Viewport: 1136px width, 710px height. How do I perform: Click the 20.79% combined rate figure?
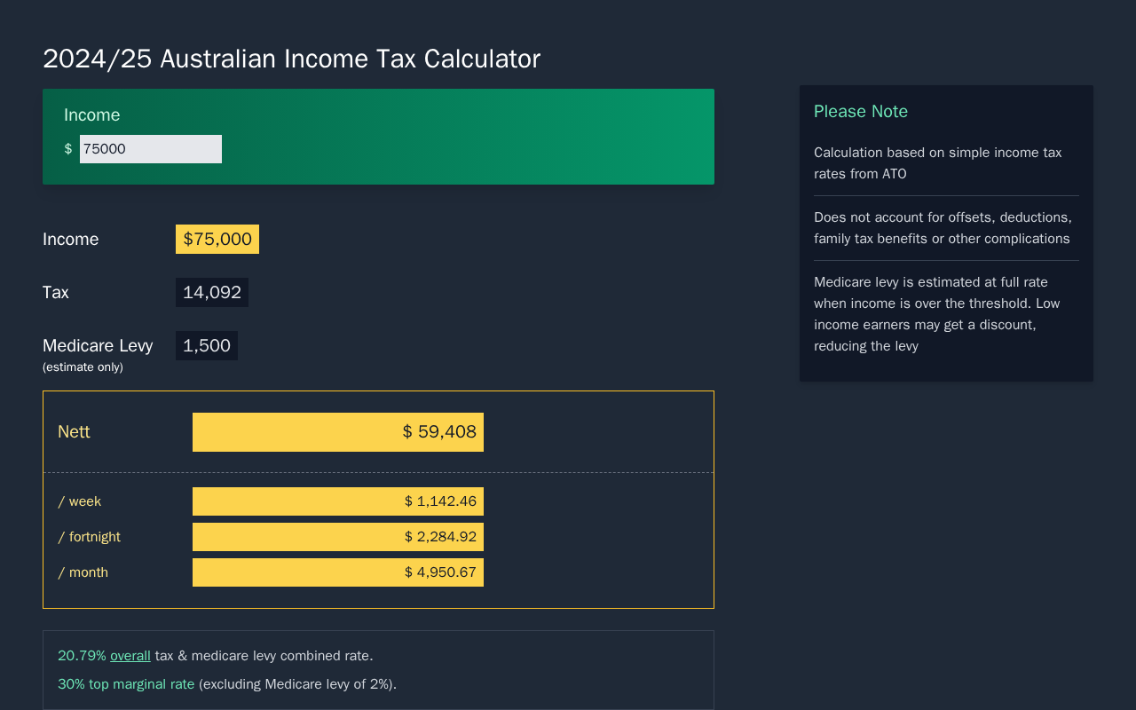[82, 656]
